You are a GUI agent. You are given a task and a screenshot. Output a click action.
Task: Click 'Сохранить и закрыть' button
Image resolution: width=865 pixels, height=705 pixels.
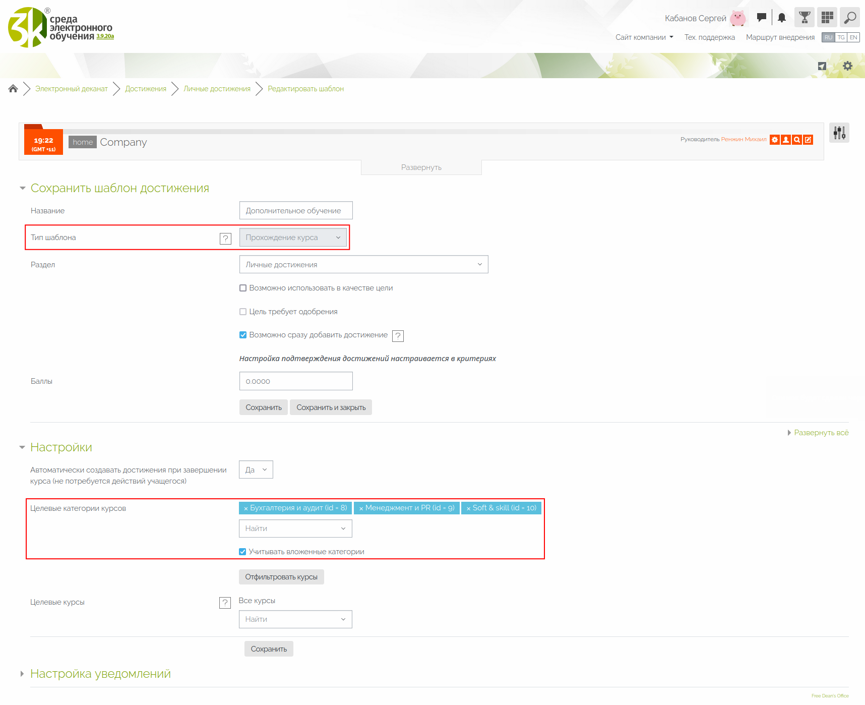point(331,407)
